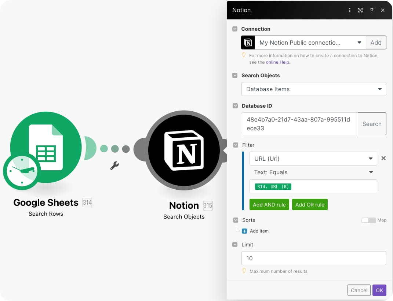This screenshot has width=393, height=301.
Task: Open help via the question mark icon
Action: point(372,10)
